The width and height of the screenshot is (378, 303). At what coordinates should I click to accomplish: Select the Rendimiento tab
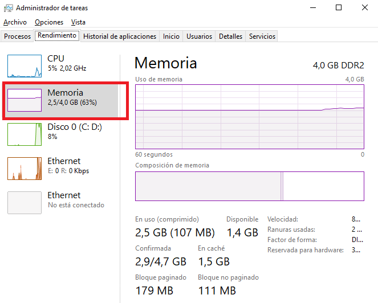pos(57,36)
